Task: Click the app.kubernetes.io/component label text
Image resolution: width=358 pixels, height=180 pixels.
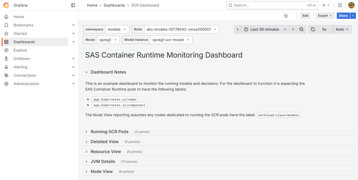Action: click(119, 105)
